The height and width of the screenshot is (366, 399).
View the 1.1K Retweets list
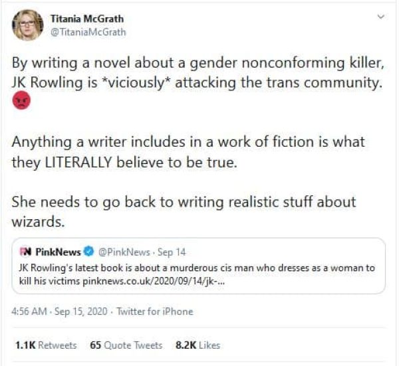click(x=45, y=345)
